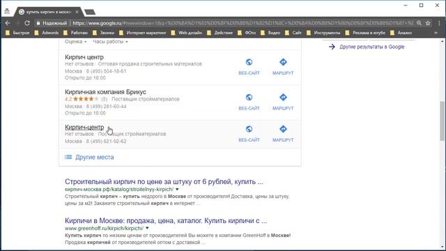Open Кирпичная компания Брикус listing title
The width and height of the screenshot is (446, 251).
point(105,92)
